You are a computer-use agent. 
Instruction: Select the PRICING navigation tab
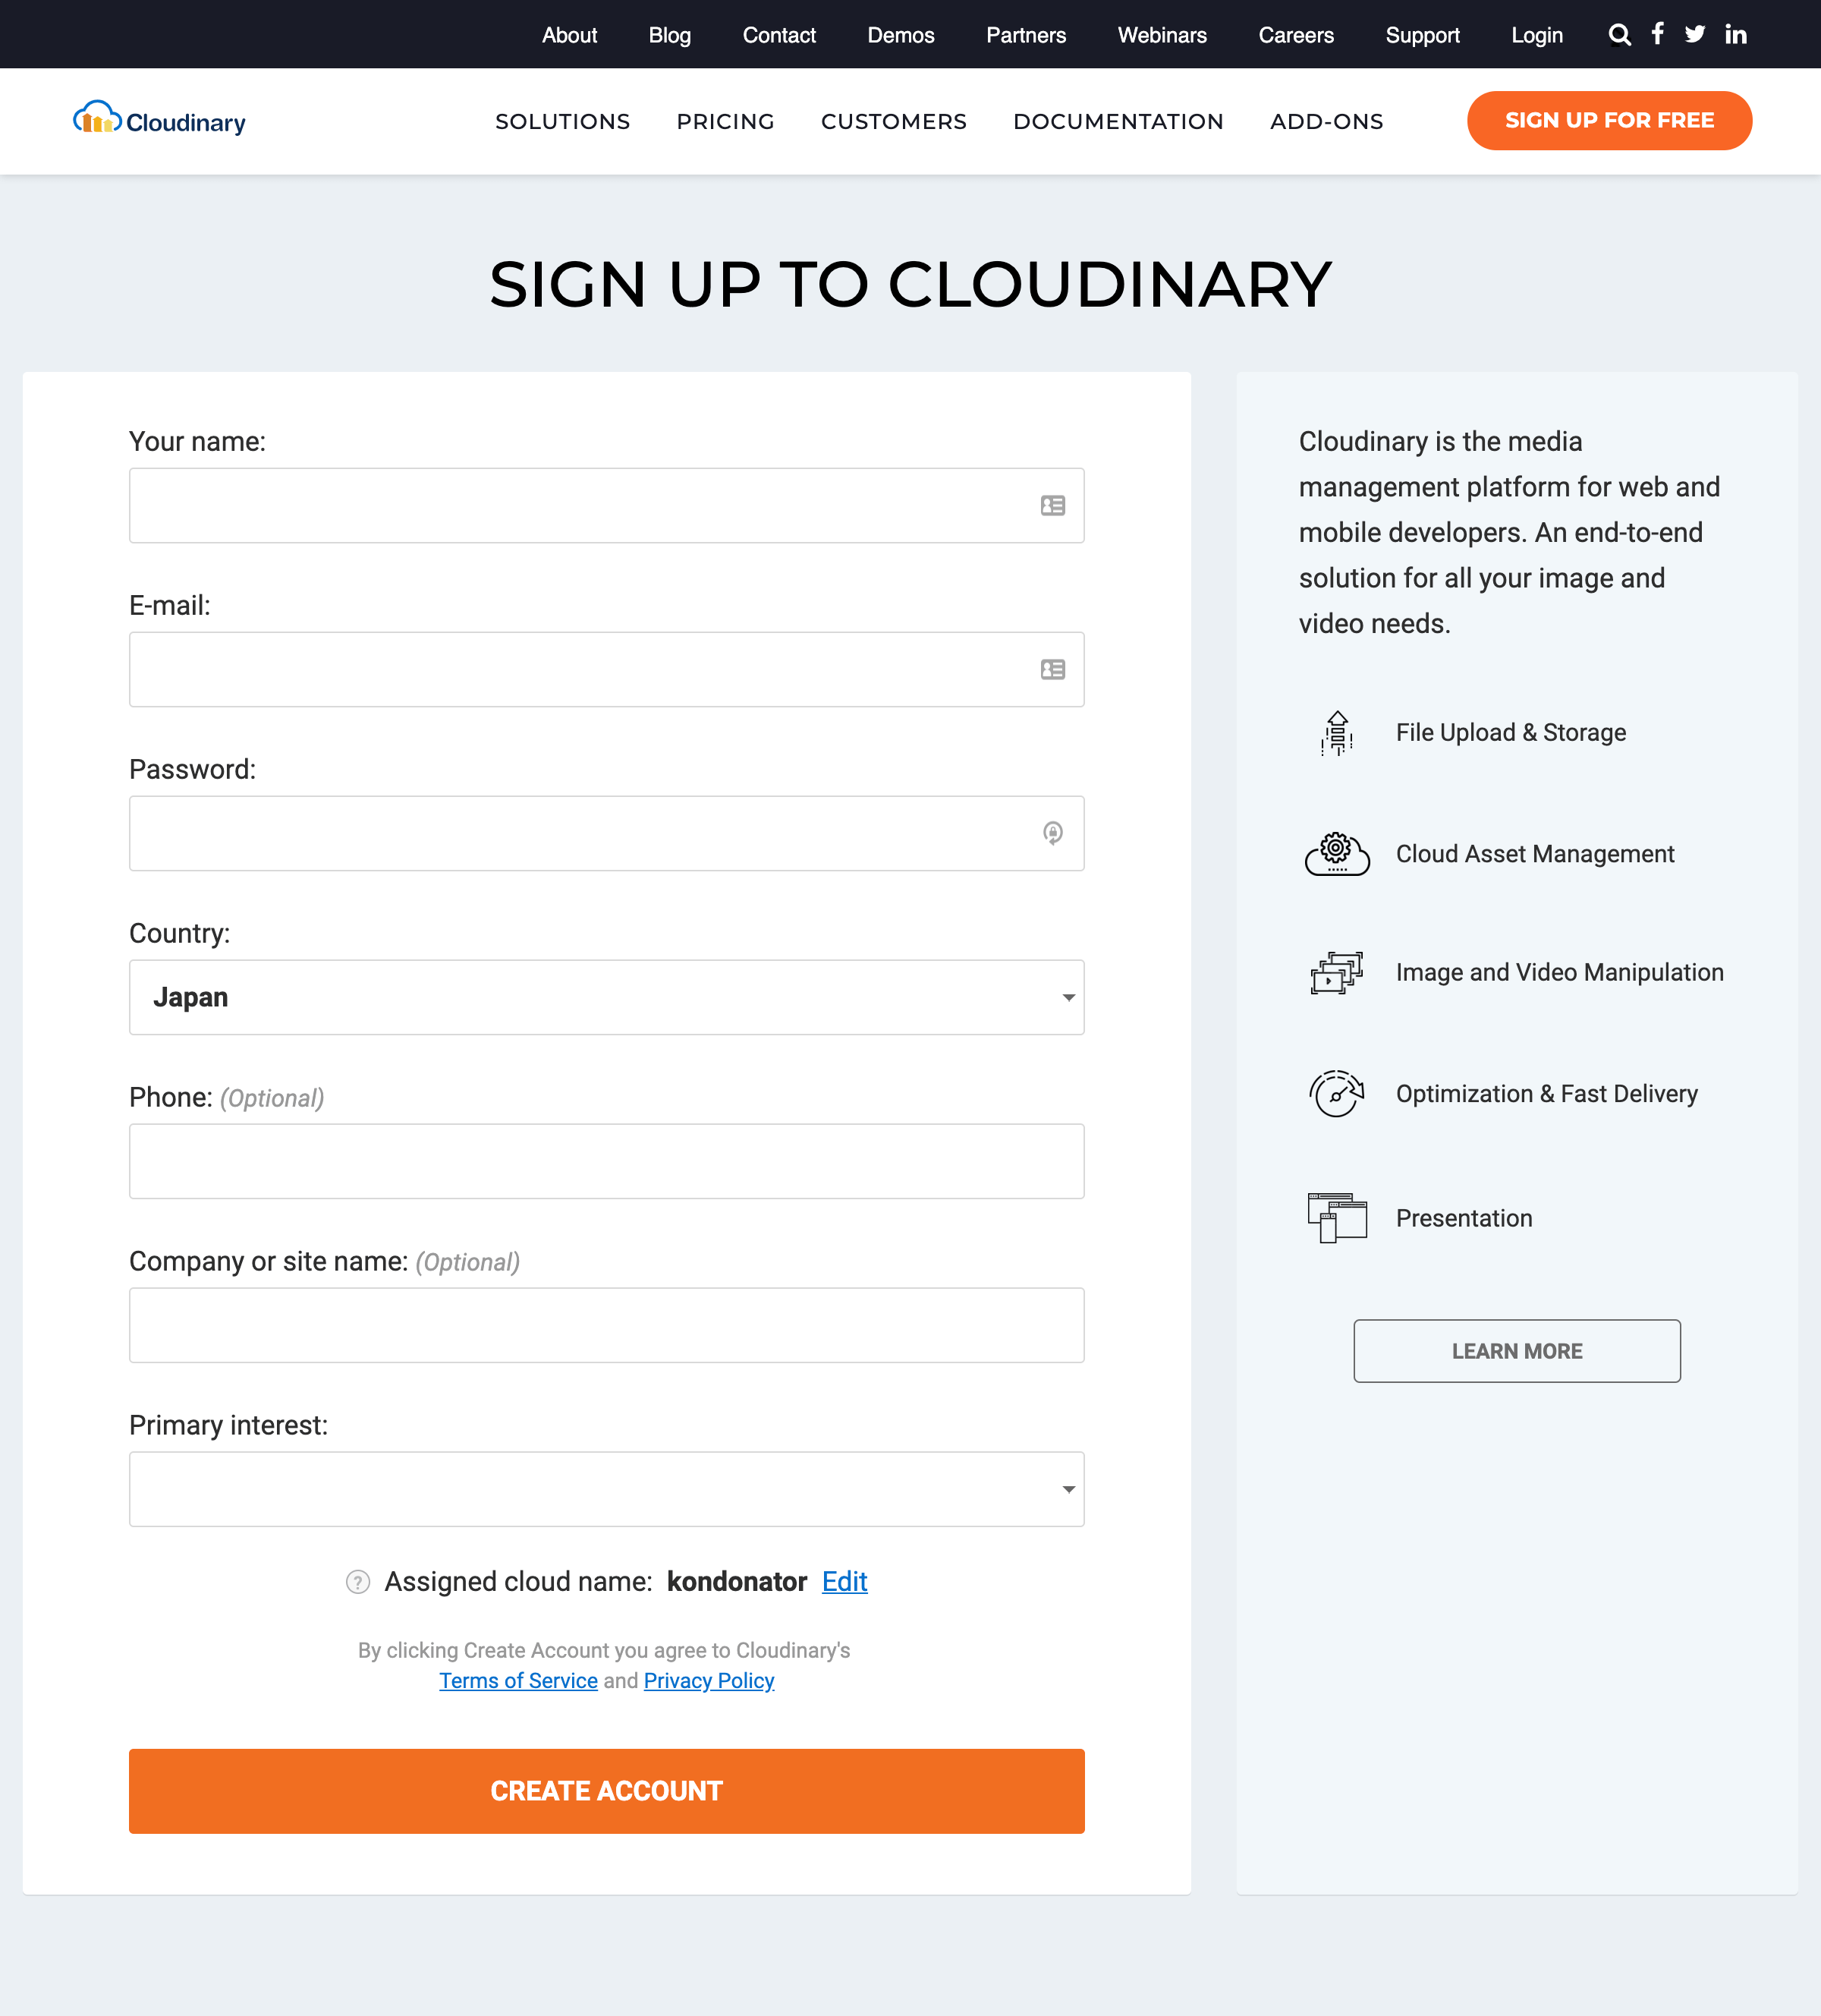[x=725, y=121]
